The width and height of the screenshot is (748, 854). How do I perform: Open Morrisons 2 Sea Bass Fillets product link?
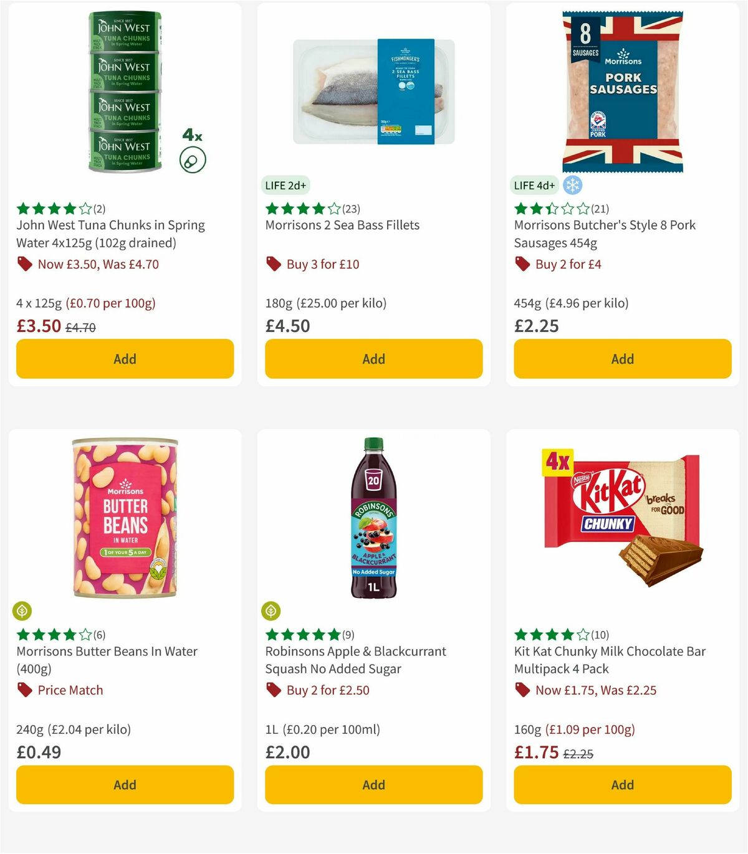343,225
